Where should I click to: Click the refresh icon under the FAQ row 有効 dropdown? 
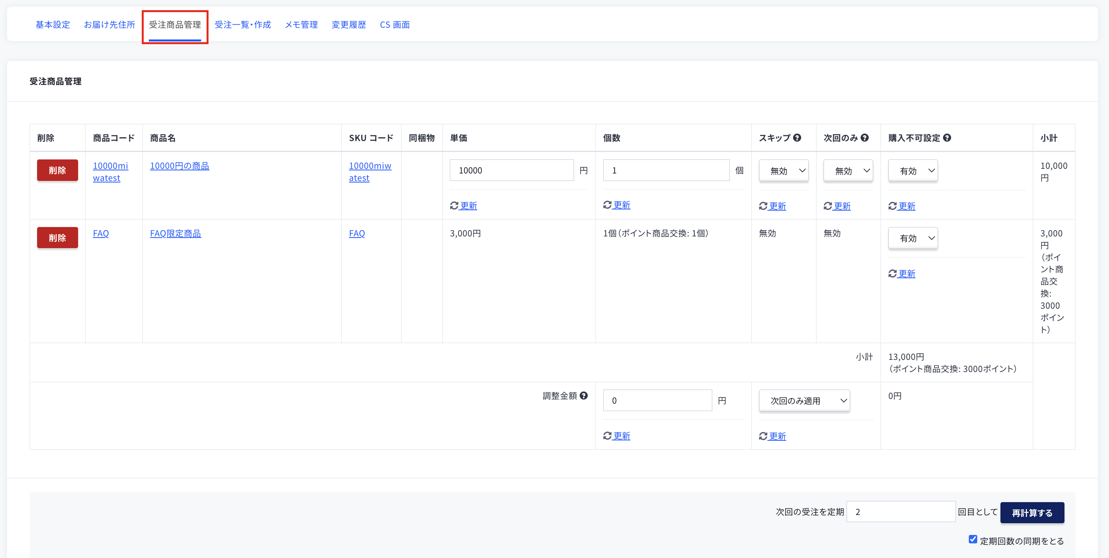892,274
